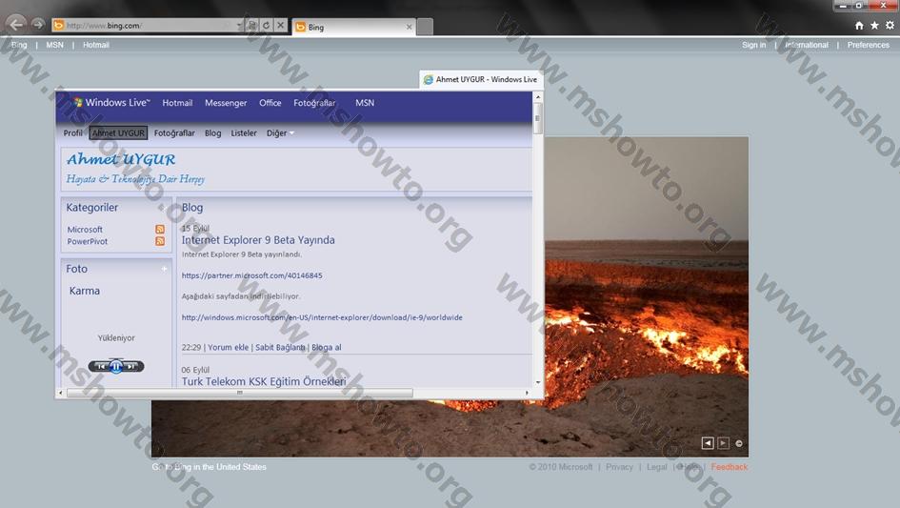Image resolution: width=900 pixels, height=508 pixels.
Task: Click the Feedback footer link
Action: (730, 467)
